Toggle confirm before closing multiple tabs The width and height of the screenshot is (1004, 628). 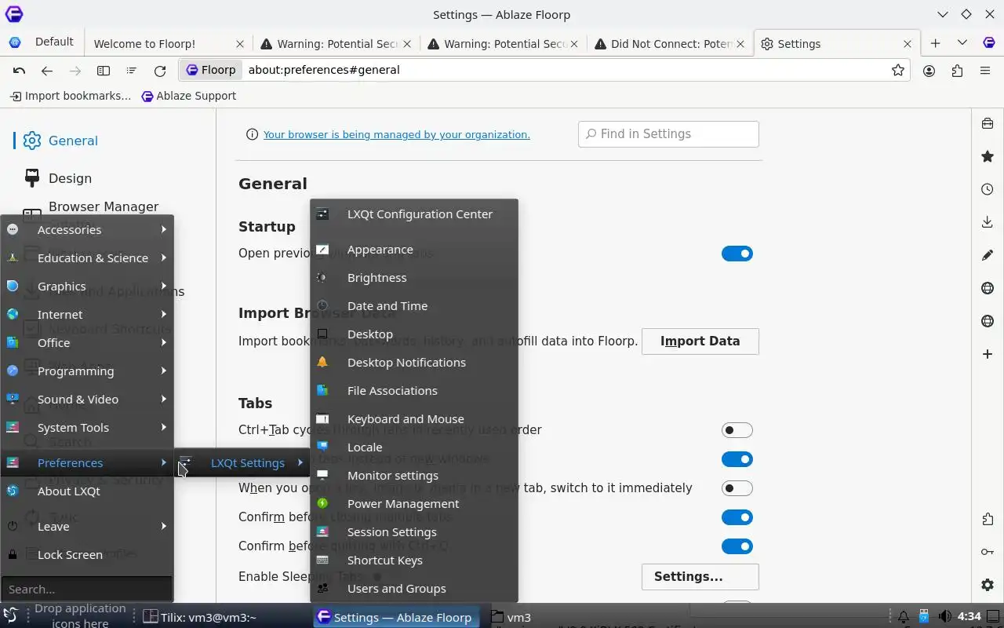737,517
